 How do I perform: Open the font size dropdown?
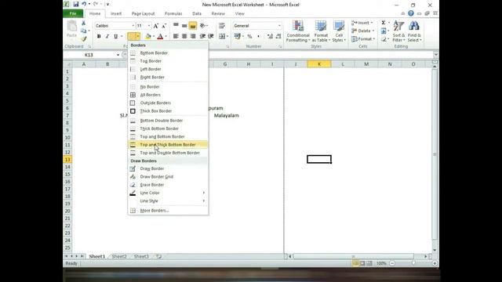(148, 26)
